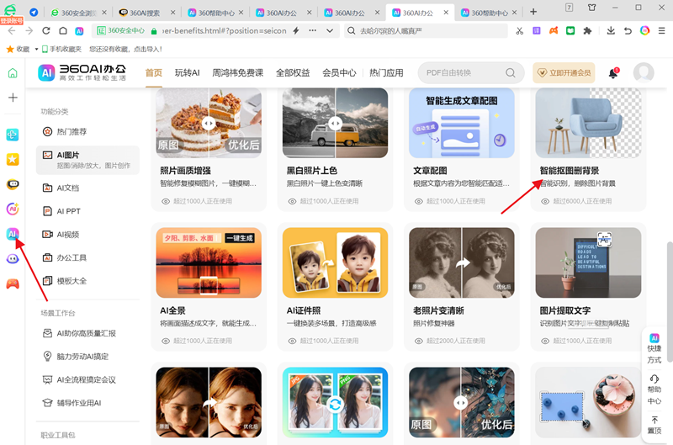Screen dimensions: 673x445
Task: Click the notification bell icon
Action: pyautogui.click(x=613, y=73)
